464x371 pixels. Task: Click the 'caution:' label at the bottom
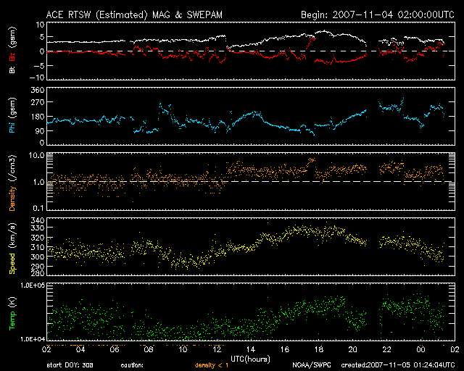(132, 365)
